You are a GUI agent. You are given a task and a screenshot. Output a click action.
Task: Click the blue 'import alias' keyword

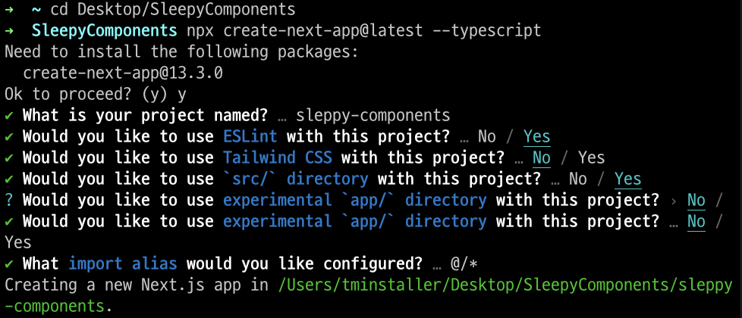pos(123,263)
